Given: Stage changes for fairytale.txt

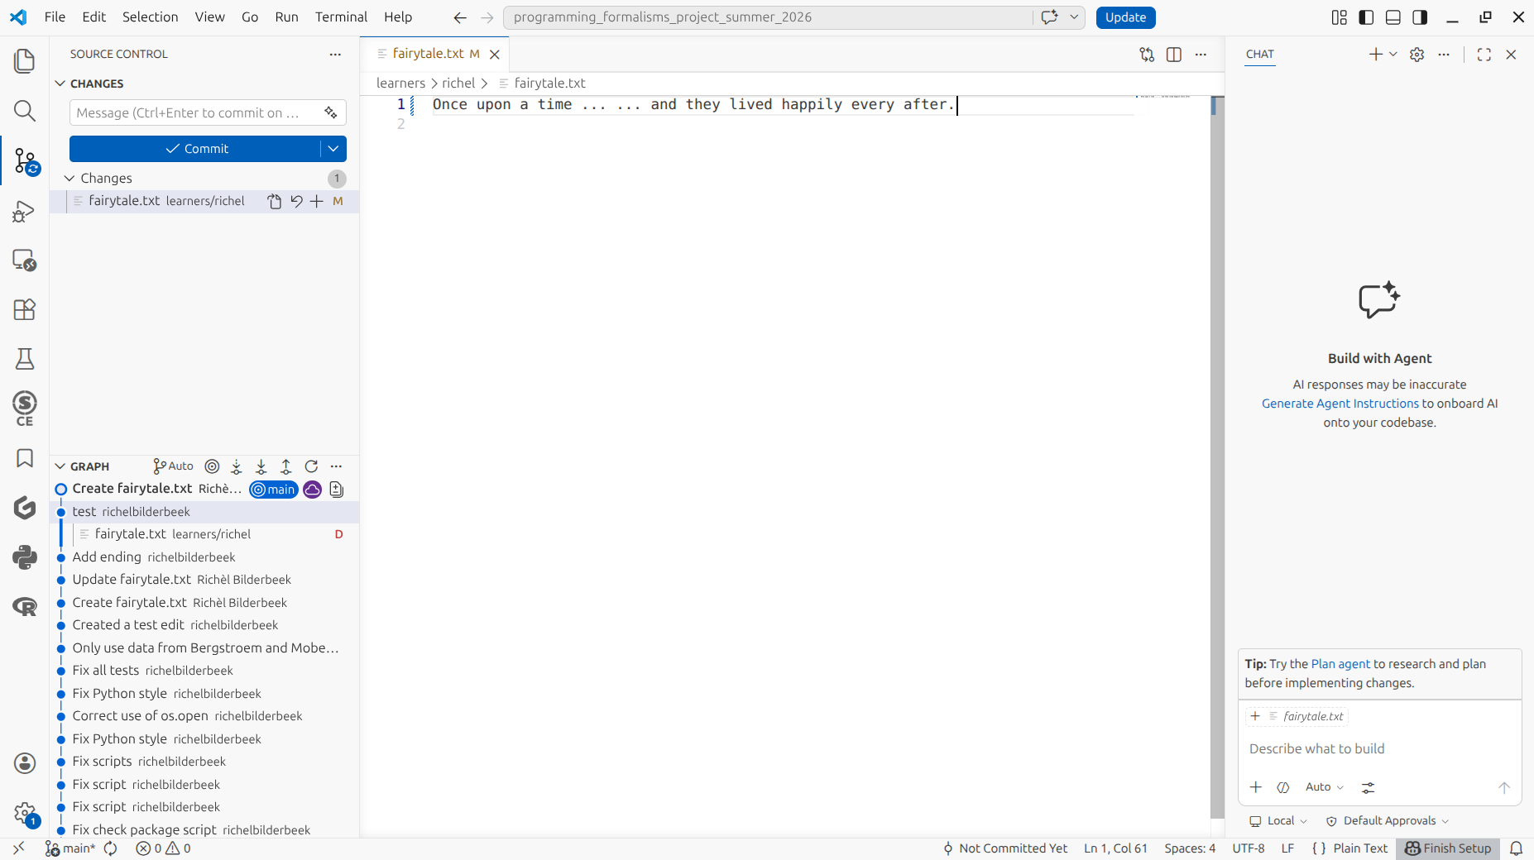Looking at the screenshot, I should [x=317, y=201].
